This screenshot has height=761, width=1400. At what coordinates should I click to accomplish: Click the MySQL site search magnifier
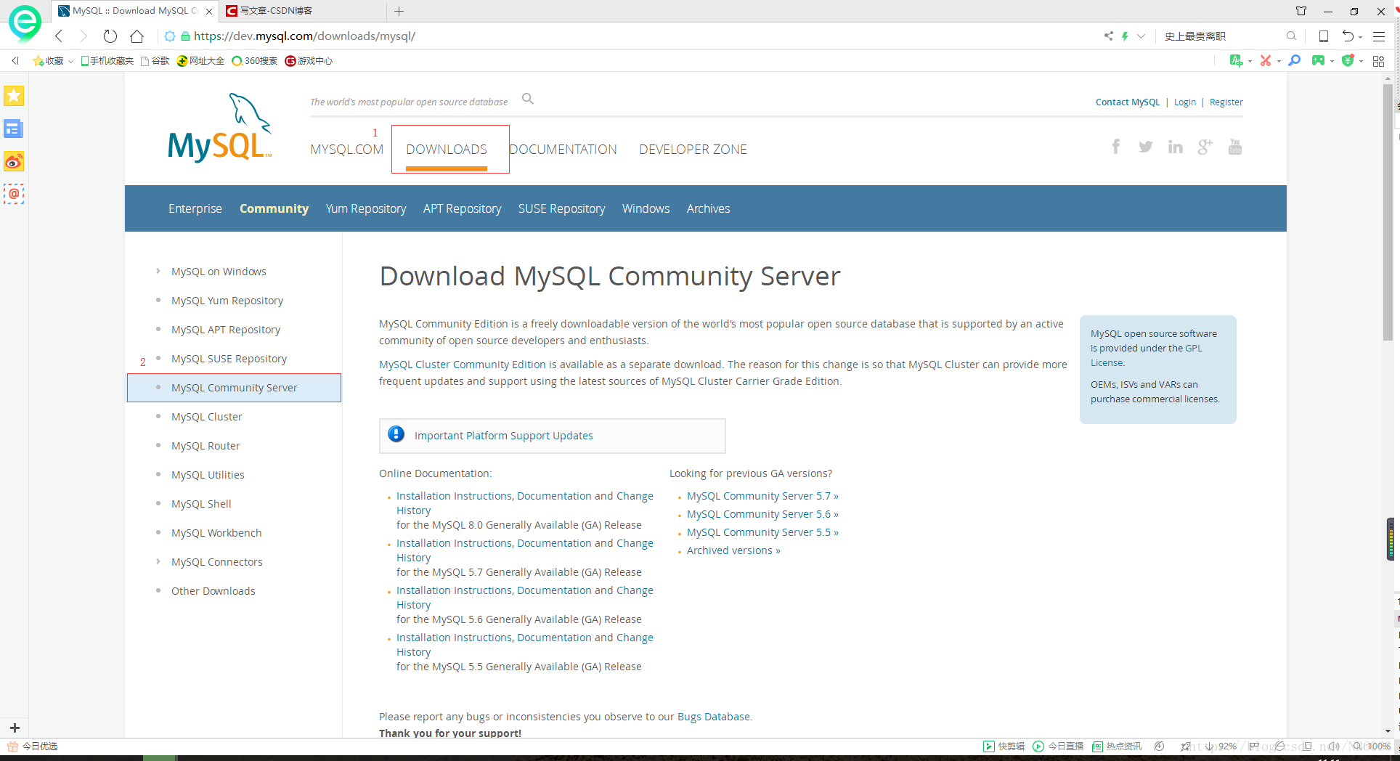(528, 99)
